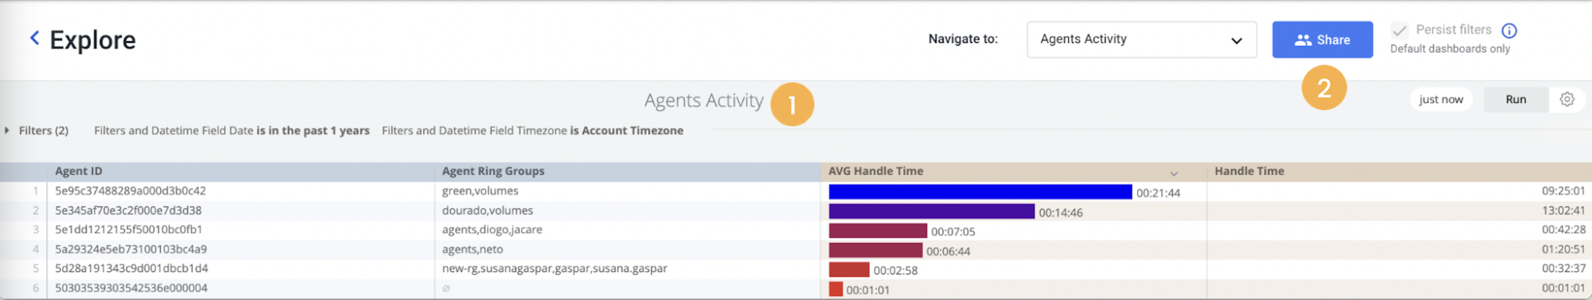Open the Navigate to Agents Activity dropdown
Viewport: 1592px width, 300px height.
(x=1142, y=40)
